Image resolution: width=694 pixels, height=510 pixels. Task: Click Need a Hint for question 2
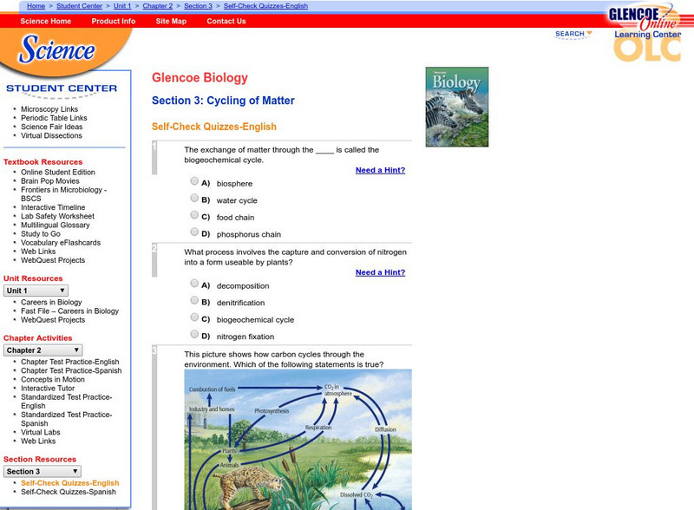point(380,272)
